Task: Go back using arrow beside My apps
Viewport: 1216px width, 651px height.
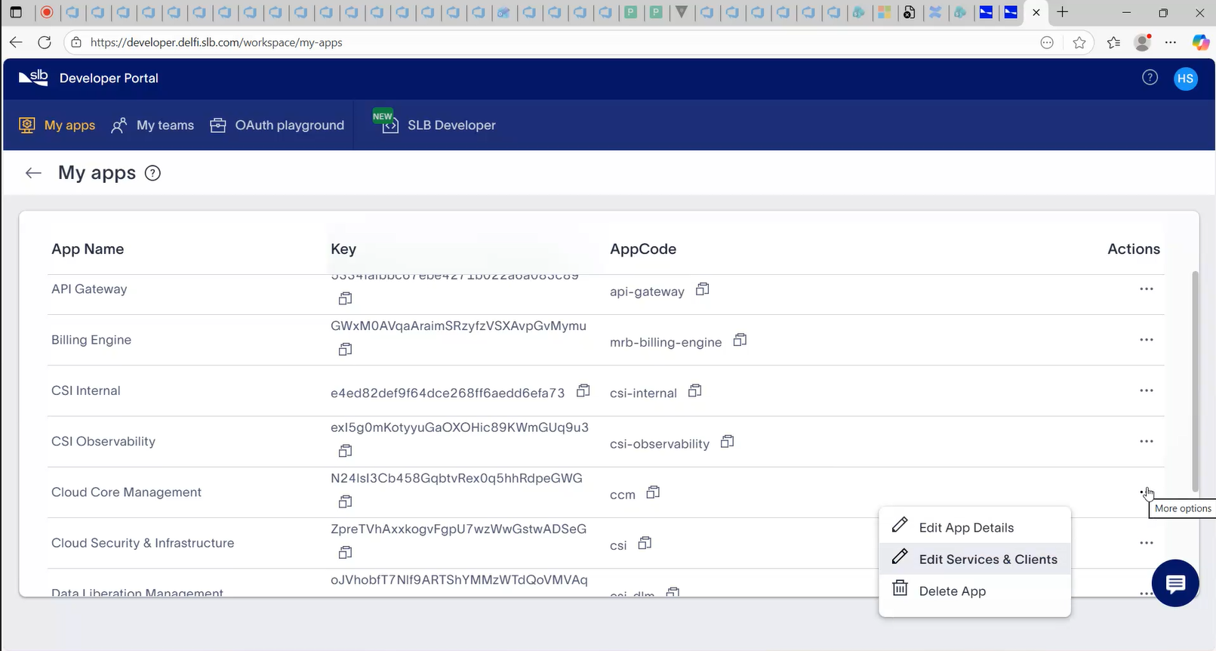Action: (33, 173)
